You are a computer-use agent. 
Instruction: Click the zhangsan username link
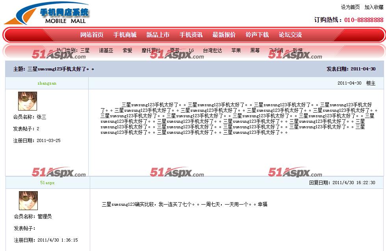point(47,83)
